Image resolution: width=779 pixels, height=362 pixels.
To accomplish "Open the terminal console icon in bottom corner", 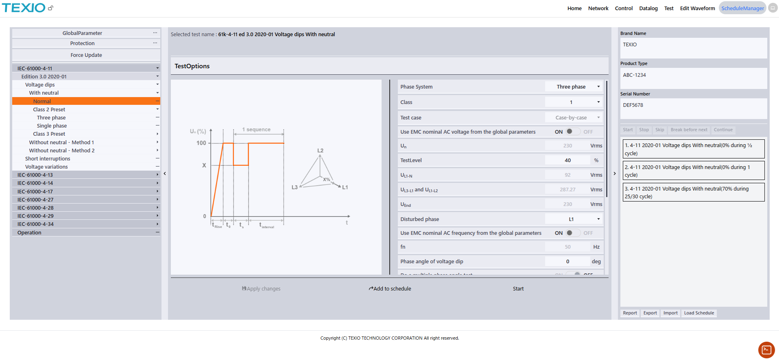I will 766,350.
